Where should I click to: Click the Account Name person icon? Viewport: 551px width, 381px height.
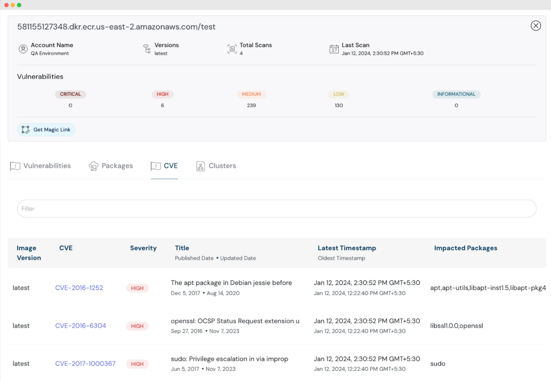23,48
